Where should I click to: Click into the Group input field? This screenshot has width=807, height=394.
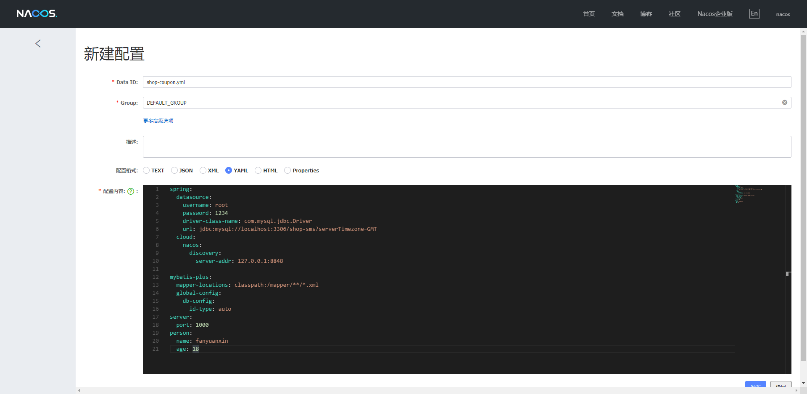[x=467, y=103]
